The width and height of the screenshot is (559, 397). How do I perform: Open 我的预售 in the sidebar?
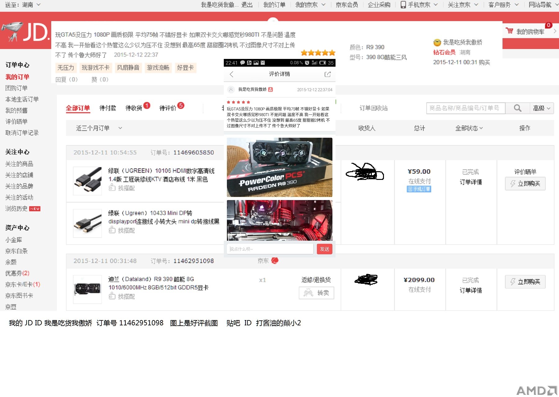click(x=16, y=110)
